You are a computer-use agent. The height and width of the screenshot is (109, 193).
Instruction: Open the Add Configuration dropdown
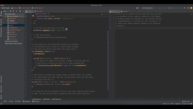click(148, 8)
